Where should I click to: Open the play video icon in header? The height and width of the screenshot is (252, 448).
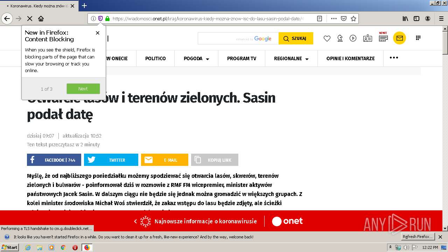click(x=353, y=38)
